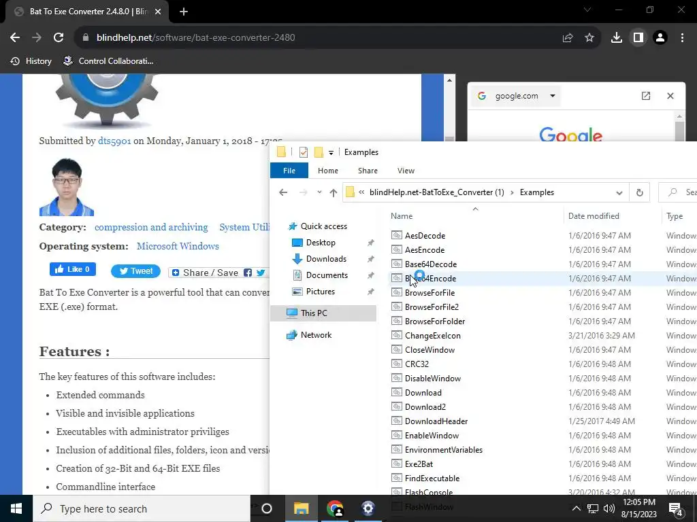Select Network in navigation pane
The width and height of the screenshot is (697, 522).
316,335
